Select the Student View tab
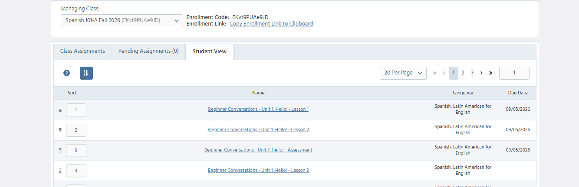The height and width of the screenshot is (187, 579). tap(210, 52)
